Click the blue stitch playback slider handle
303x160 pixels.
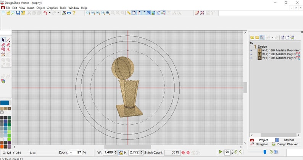[265, 152]
